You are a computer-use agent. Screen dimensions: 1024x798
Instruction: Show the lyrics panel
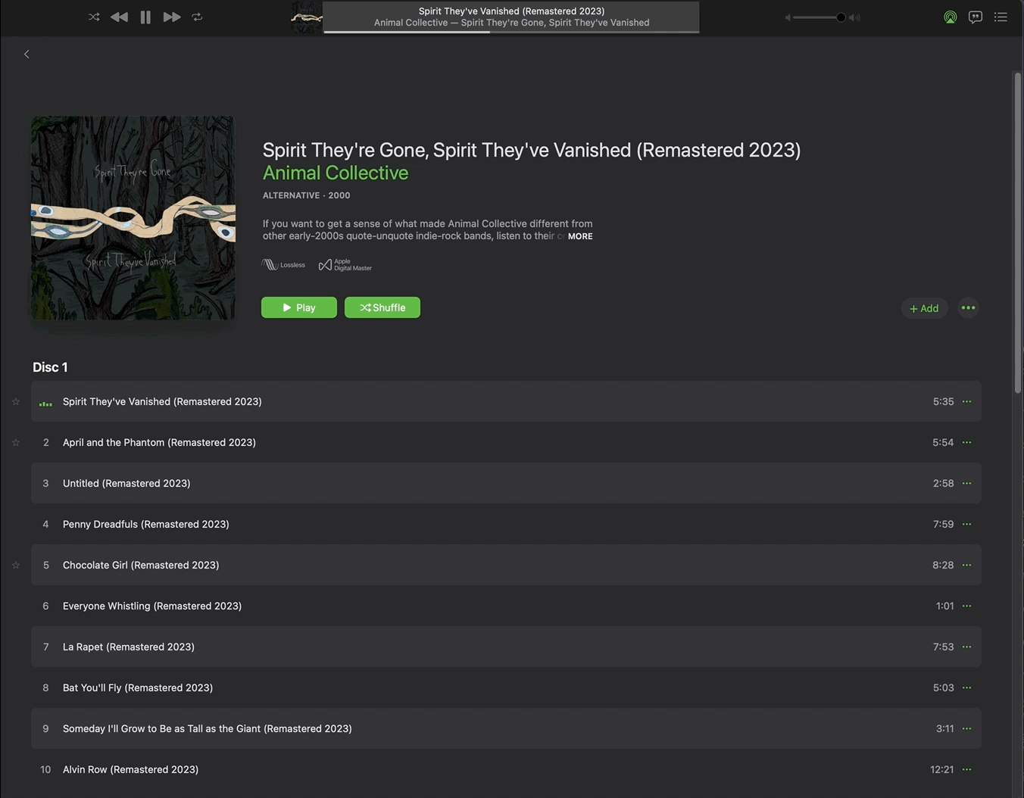click(x=976, y=17)
